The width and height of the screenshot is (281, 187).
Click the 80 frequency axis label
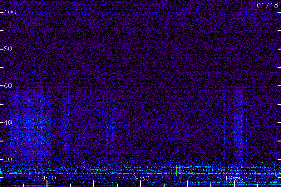[x=8, y=49]
